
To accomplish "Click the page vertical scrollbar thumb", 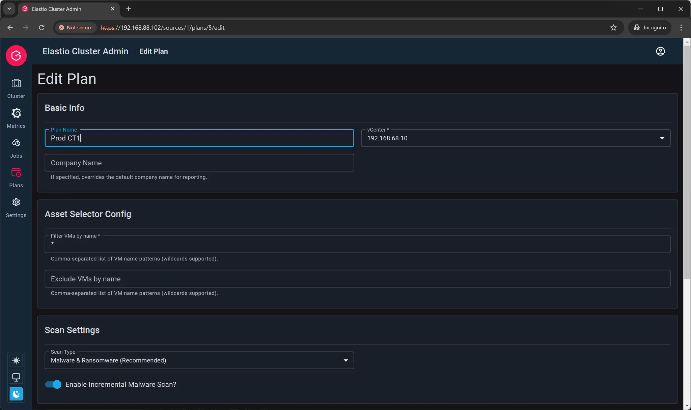I will (x=687, y=162).
